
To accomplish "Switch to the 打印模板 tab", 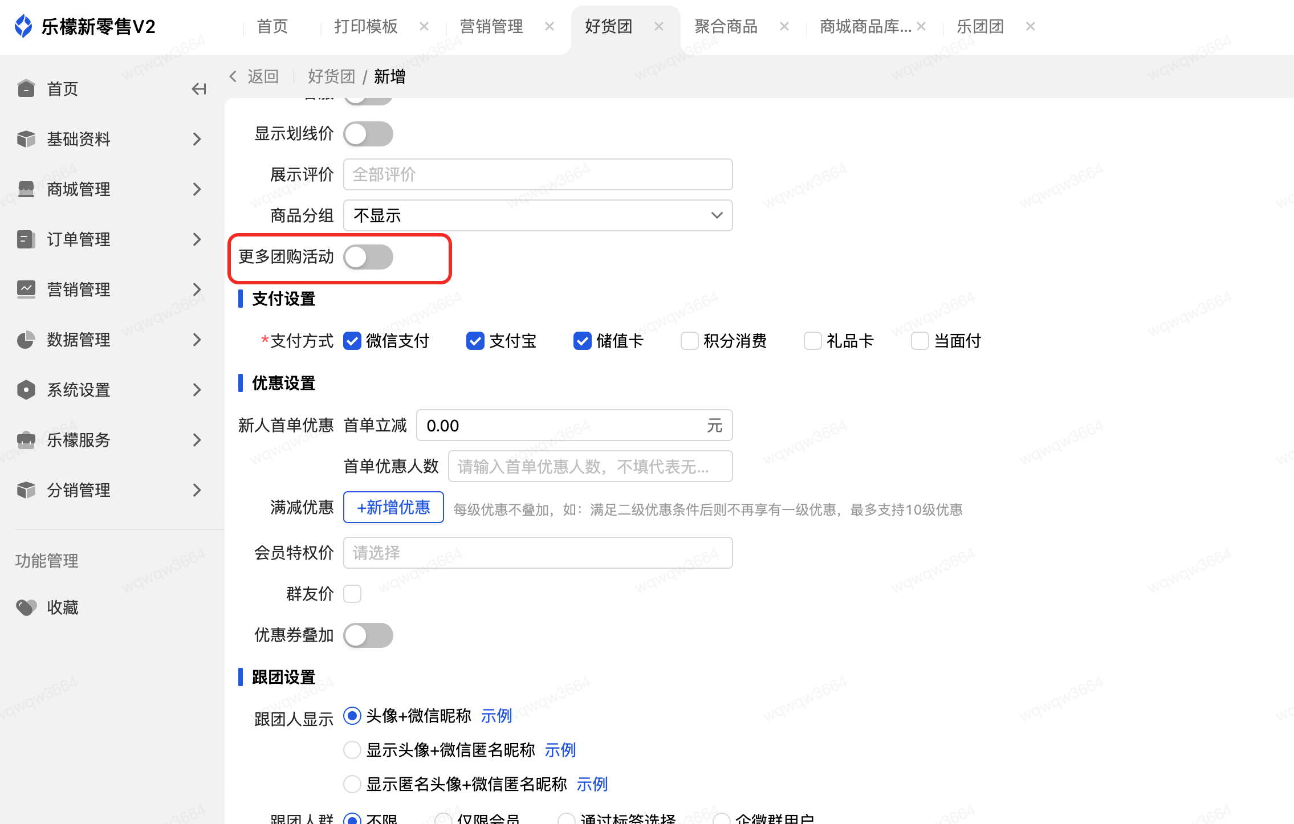I will click(x=365, y=26).
